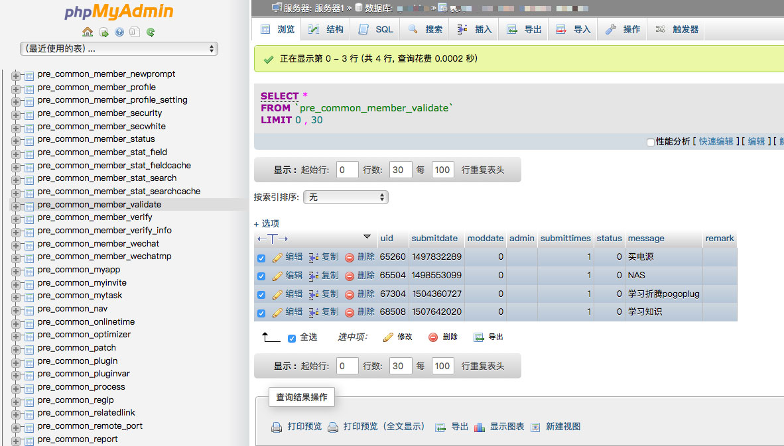Open the 最近使用的表 recent tables dropdown
The width and height of the screenshot is (784, 446).
(119, 48)
